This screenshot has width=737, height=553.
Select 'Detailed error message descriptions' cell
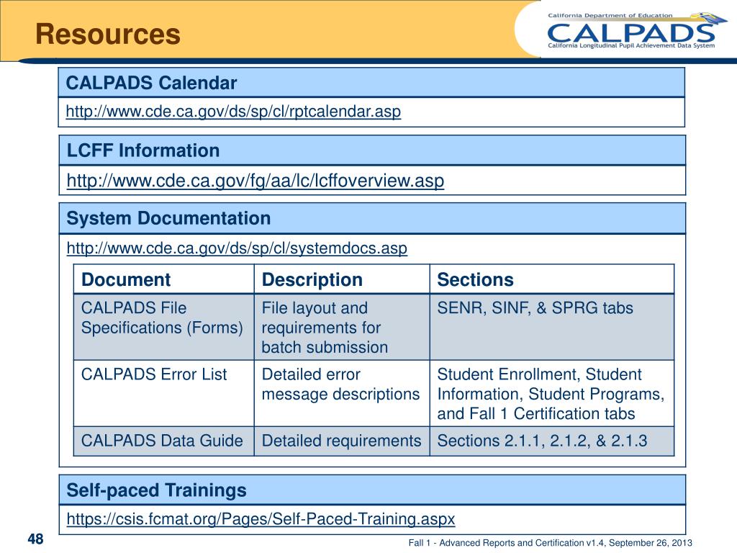[x=342, y=394]
